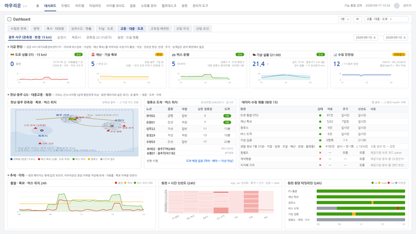Click the 아우리온 logo link

(x=12, y=6)
